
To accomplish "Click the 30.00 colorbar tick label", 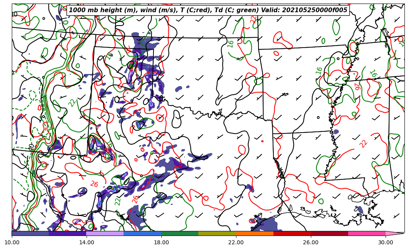I will coord(386,243).
